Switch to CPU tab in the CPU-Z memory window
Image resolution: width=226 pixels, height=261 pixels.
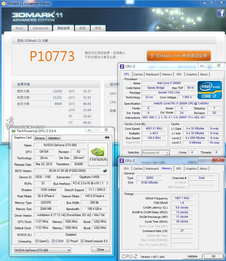point(126,169)
